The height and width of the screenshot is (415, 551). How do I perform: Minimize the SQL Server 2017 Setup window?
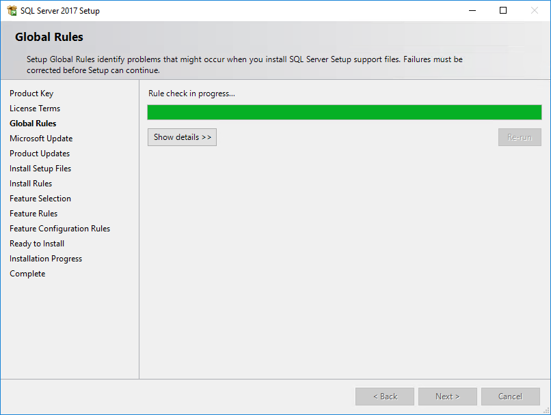472,10
